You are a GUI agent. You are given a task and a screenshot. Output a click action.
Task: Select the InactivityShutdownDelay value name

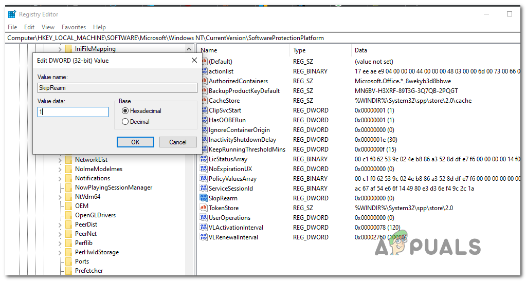[242, 140]
